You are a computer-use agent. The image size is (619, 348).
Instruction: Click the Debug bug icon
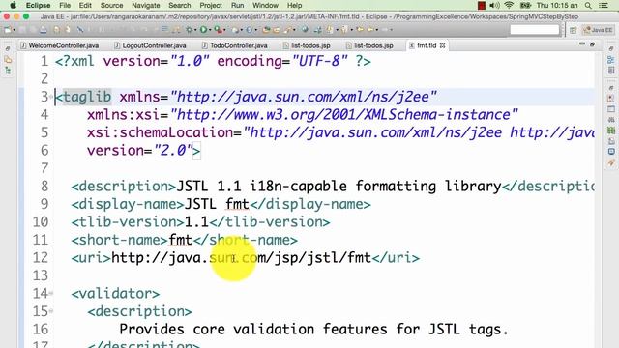[189, 30]
